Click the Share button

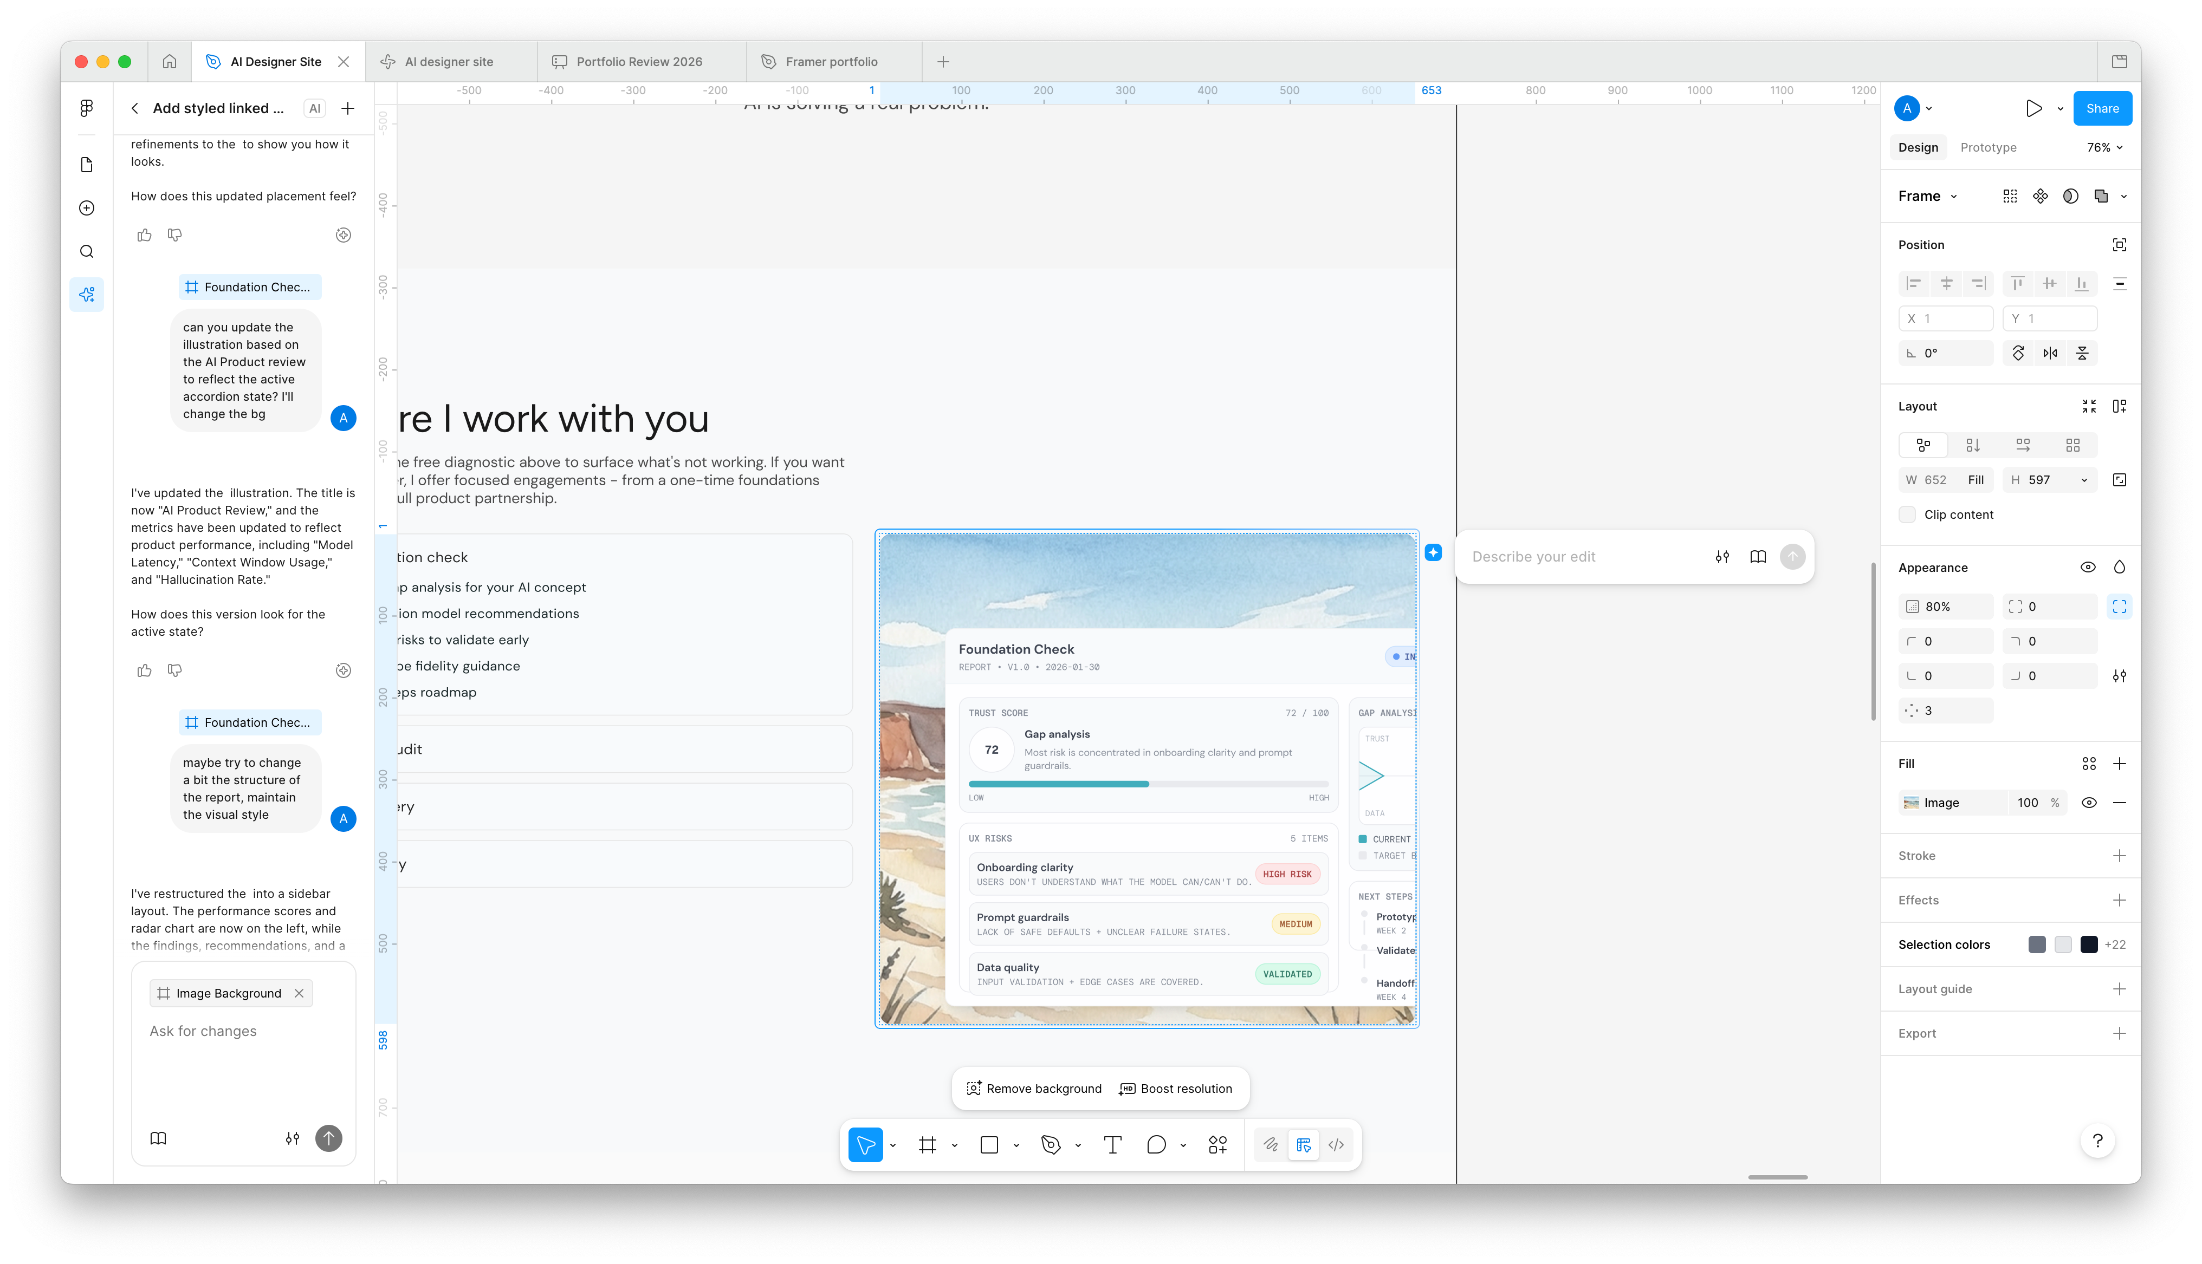(x=2102, y=108)
